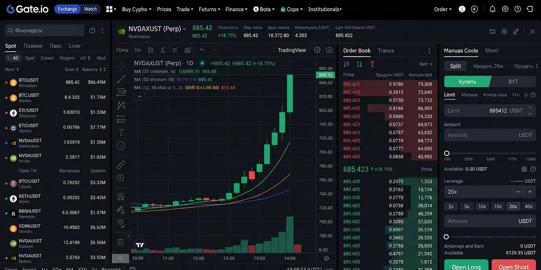This screenshot has height=270, width=541.
Task: Select the ruler measure tool
Action: click(x=121, y=164)
